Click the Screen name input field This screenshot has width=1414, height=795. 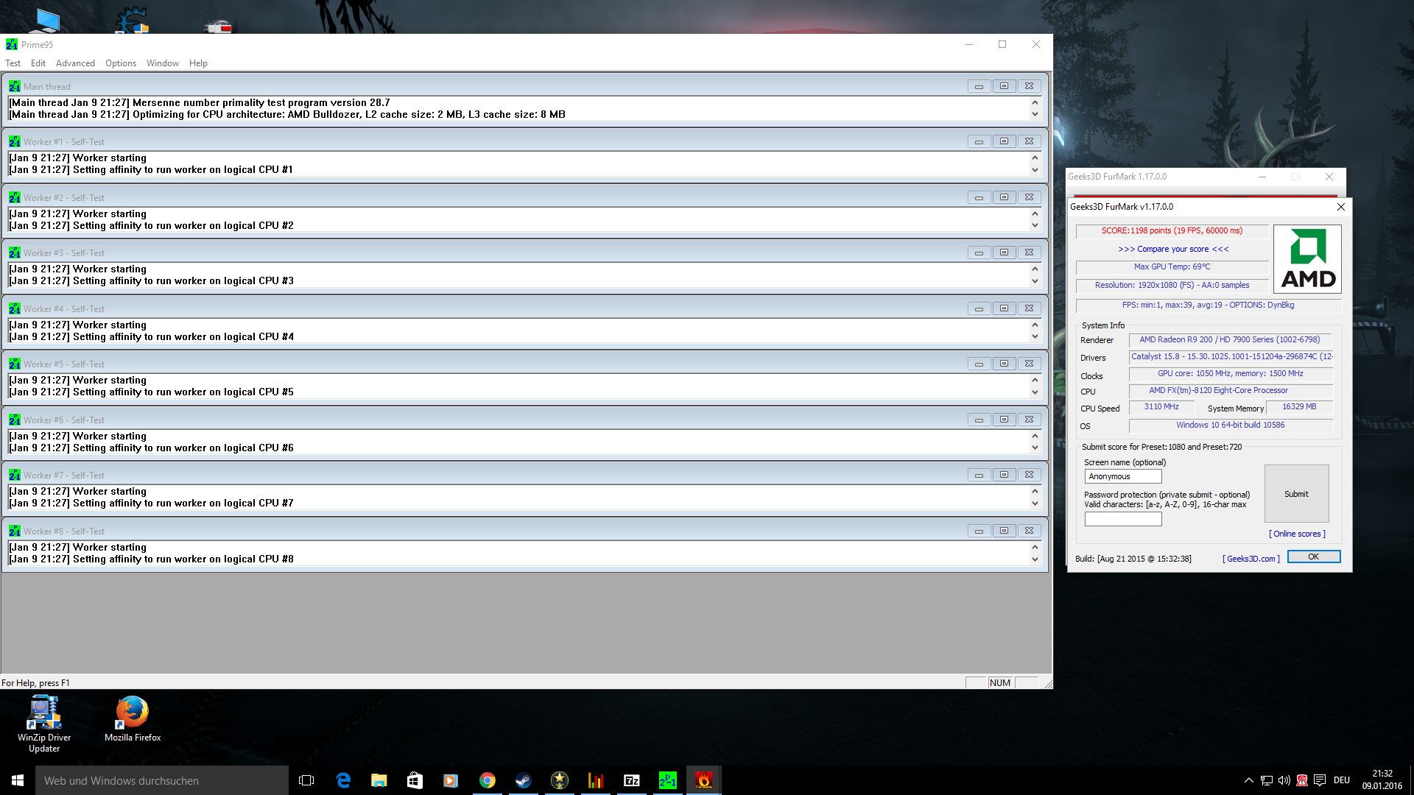click(x=1122, y=476)
